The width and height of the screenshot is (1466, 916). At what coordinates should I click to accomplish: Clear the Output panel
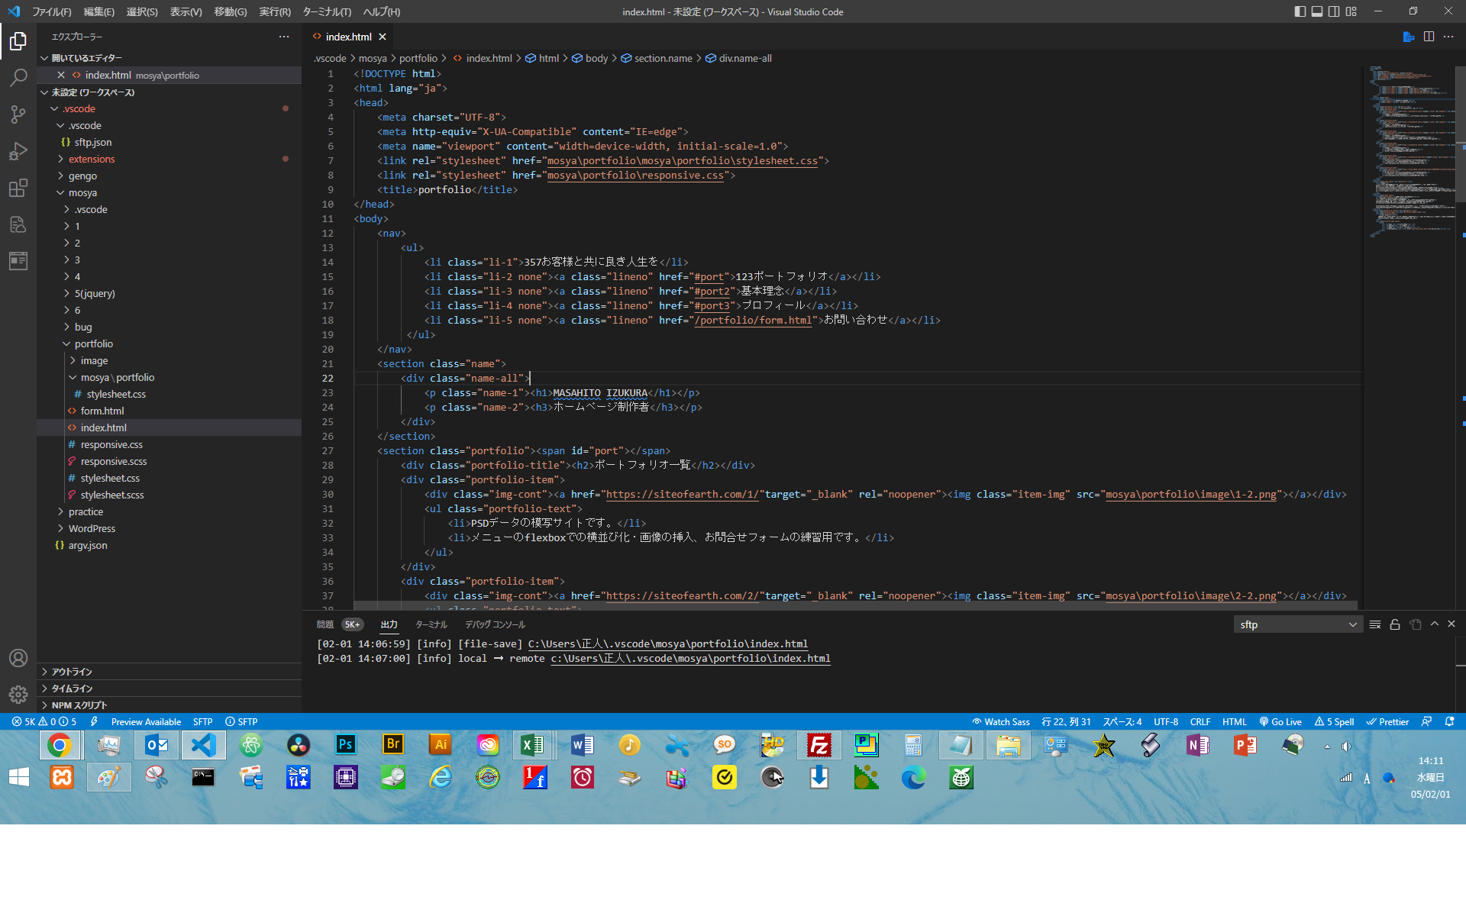click(1374, 624)
